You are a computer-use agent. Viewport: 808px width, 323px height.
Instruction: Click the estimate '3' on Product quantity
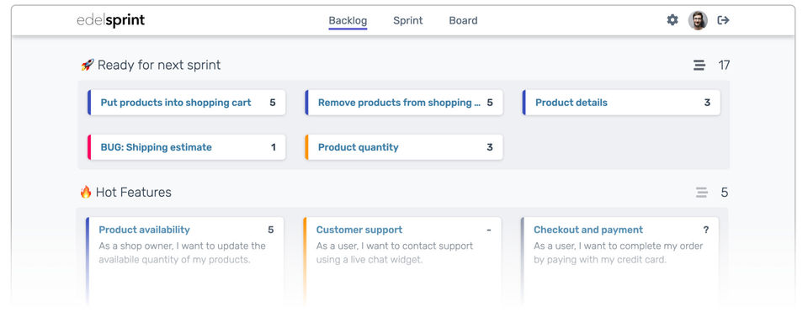pos(490,147)
